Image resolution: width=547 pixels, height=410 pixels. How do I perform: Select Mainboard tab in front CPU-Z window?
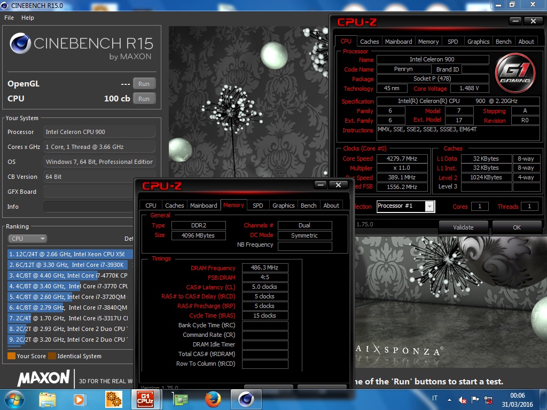(204, 206)
